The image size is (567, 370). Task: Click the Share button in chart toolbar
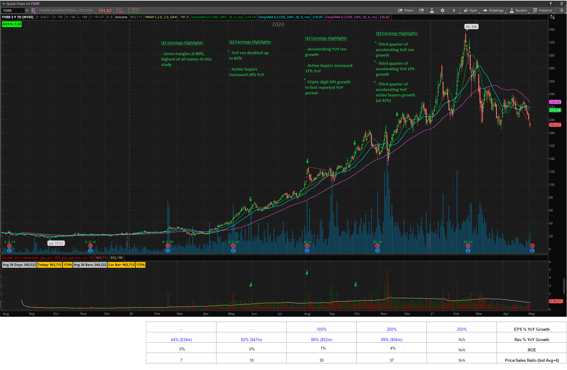click(405, 10)
